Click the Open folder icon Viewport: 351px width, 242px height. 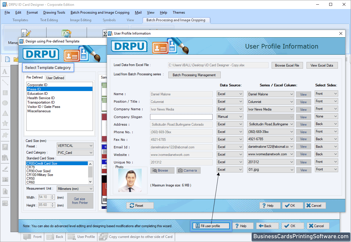click(16, 59)
